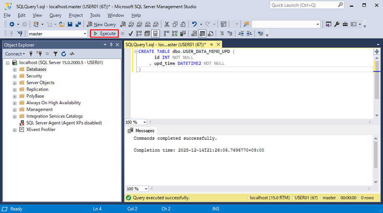Expand the Databases folder node
This screenshot has width=383, height=213.
pyautogui.click(x=15, y=69)
